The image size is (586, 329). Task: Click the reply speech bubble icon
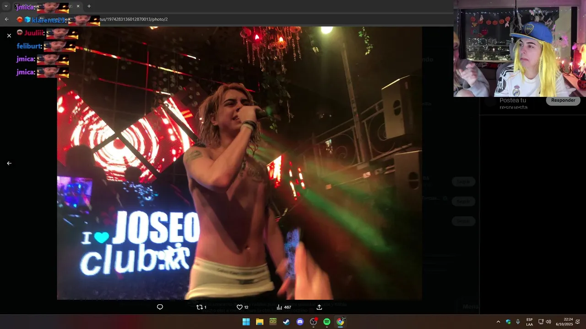coord(160,307)
